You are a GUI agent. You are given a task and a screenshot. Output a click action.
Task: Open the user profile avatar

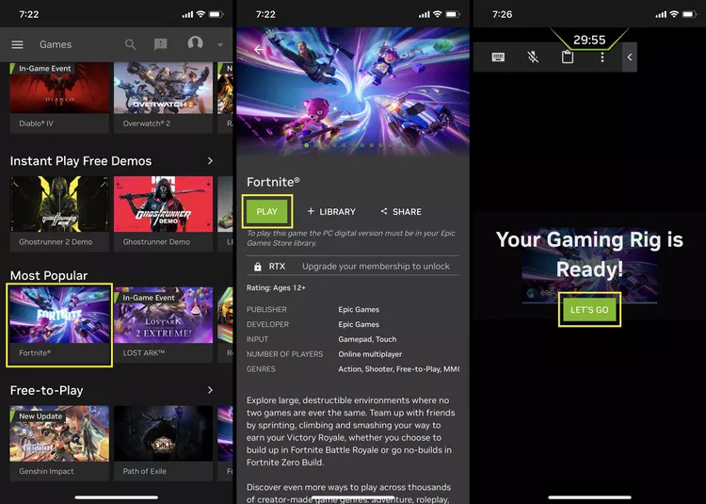pos(195,43)
